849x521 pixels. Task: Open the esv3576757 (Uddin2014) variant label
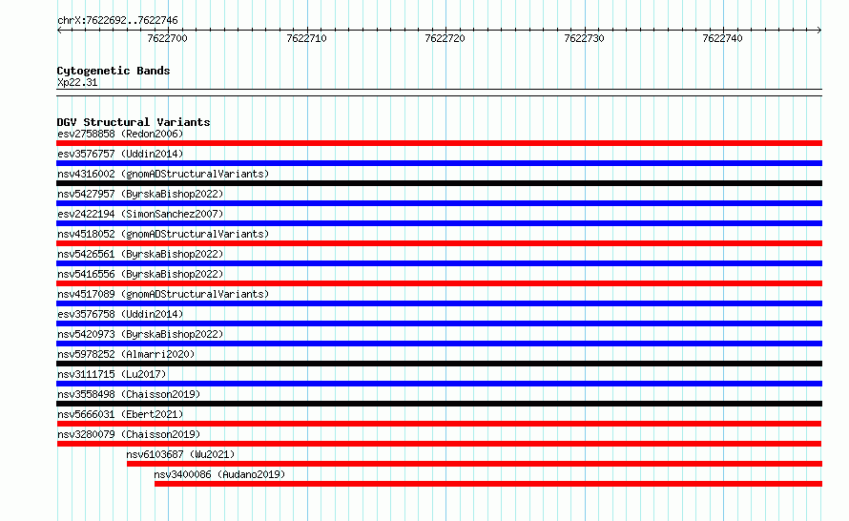point(120,154)
